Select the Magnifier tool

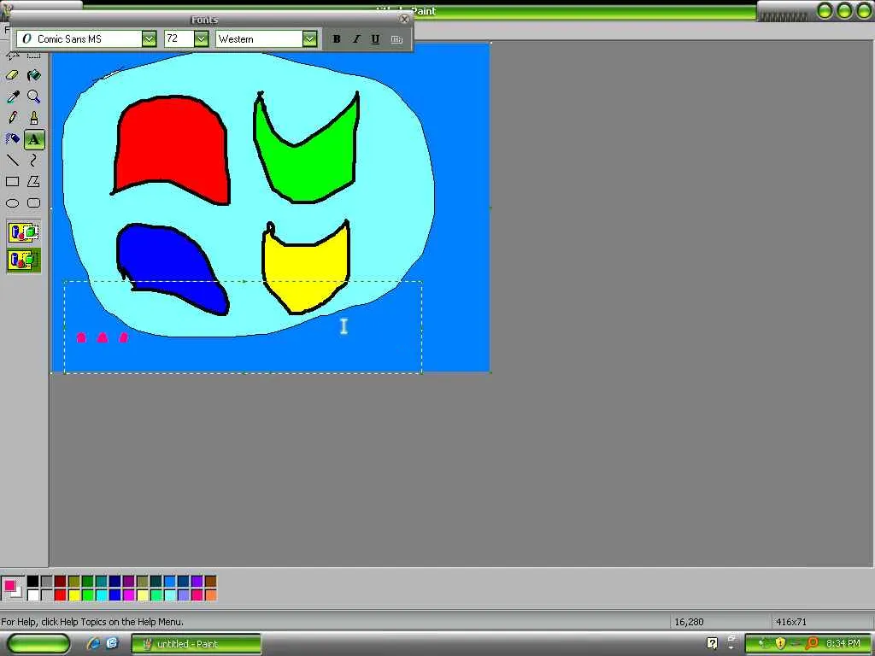click(34, 97)
